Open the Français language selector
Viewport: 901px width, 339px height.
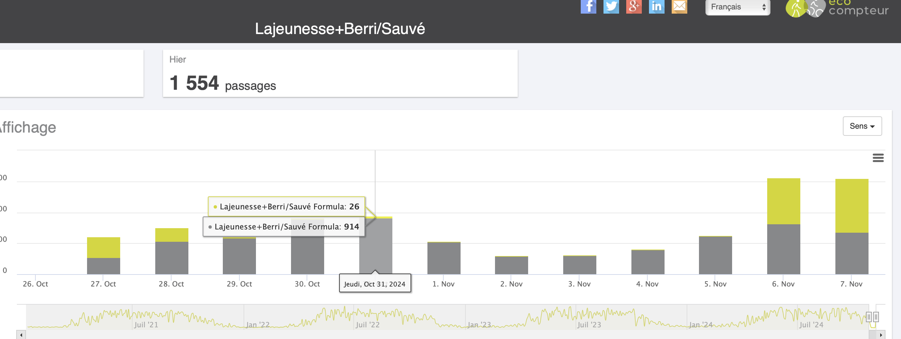tap(737, 7)
